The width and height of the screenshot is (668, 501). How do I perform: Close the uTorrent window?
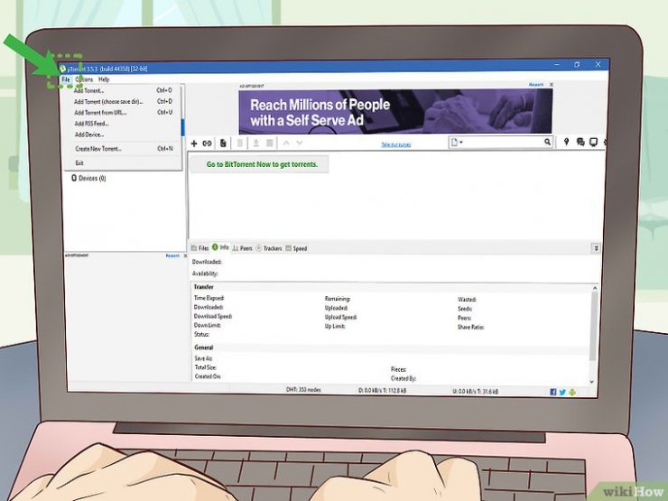598,65
